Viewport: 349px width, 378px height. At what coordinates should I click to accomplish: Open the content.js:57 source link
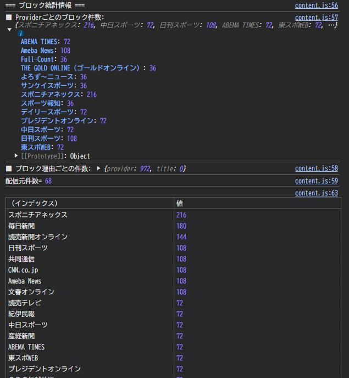click(x=316, y=18)
